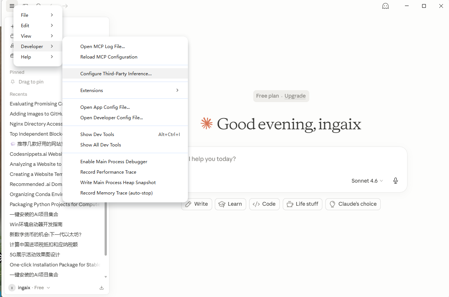This screenshot has height=297, width=449.
Task: Click the ingaix avatar circle
Action: [12, 288]
